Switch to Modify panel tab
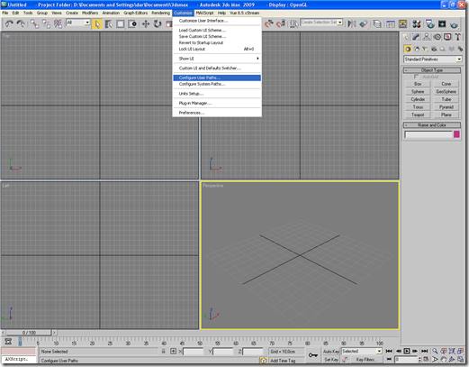 point(416,37)
